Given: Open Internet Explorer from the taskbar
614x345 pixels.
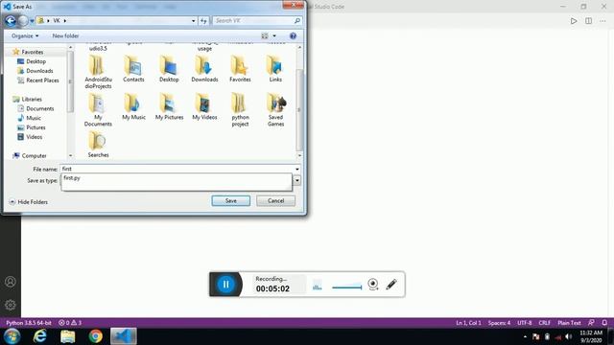Looking at the screenshot, I should 40,336.
